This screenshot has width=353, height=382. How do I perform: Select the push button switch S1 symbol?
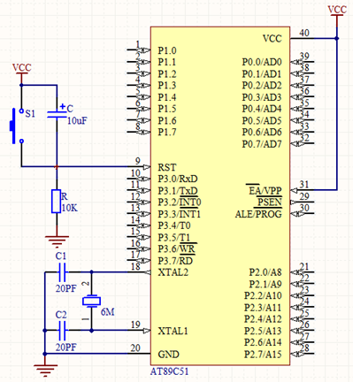[16, 126]
